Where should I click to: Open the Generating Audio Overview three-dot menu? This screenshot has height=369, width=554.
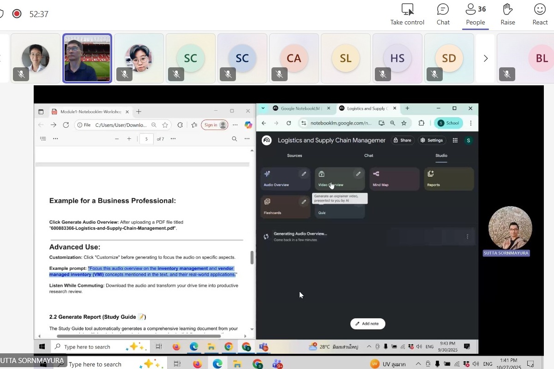click(467, 237)
